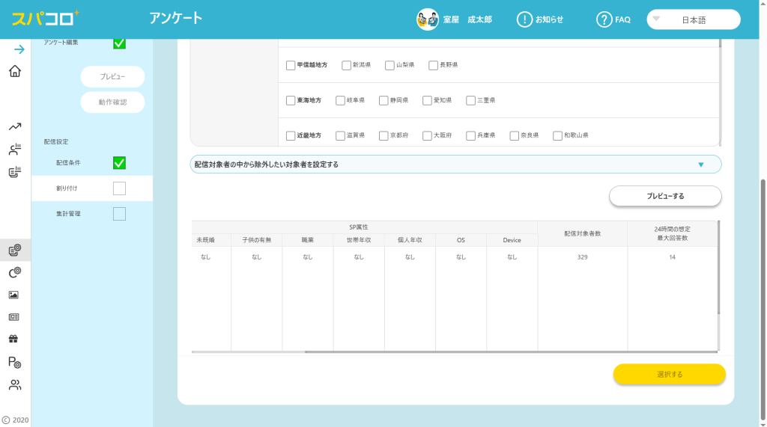Open the image gallery sidebar icon
The width and height of the screenshot is (767, 427).
pyautogui.click(x=13, y=295)
